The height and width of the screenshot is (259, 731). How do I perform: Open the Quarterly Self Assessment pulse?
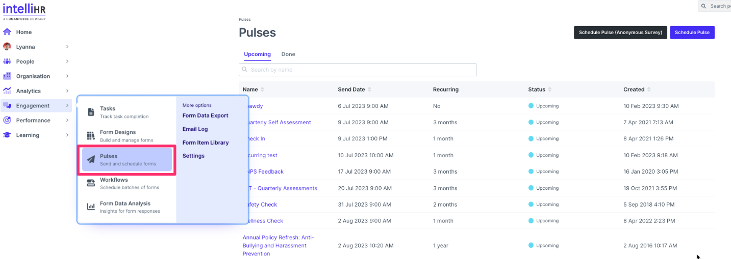pos(279,123)
